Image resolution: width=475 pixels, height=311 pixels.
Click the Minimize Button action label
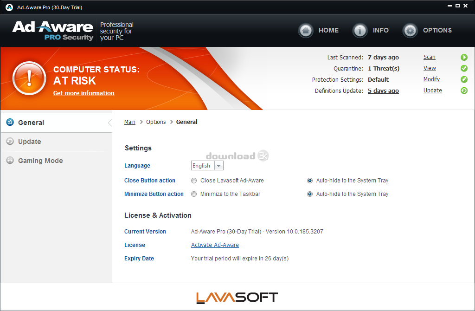[x=154, y=194]
